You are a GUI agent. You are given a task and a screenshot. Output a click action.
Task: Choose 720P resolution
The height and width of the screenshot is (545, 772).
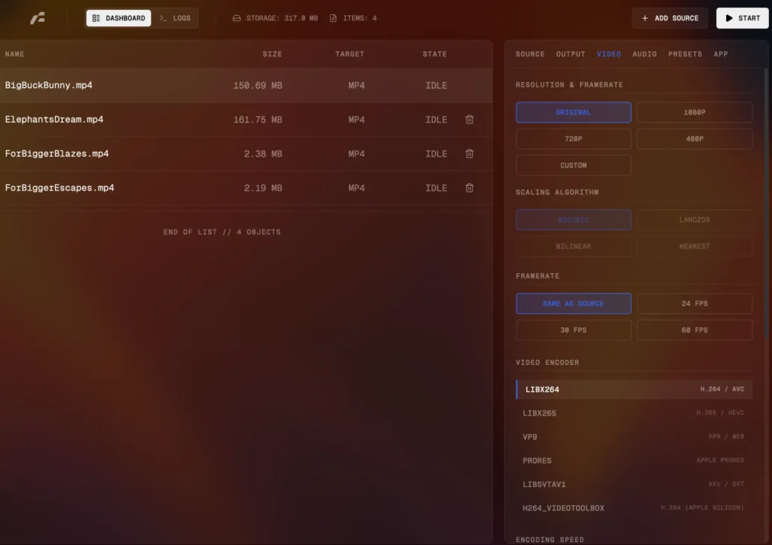[573, 139]
